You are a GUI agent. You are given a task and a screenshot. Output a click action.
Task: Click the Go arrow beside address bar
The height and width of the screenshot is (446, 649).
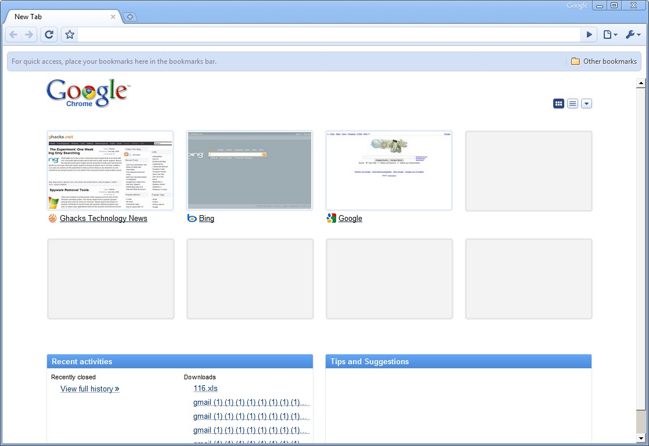click(589, 35)
